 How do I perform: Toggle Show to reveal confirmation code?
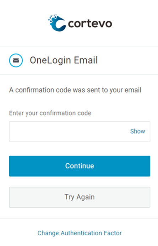(138, 131)
